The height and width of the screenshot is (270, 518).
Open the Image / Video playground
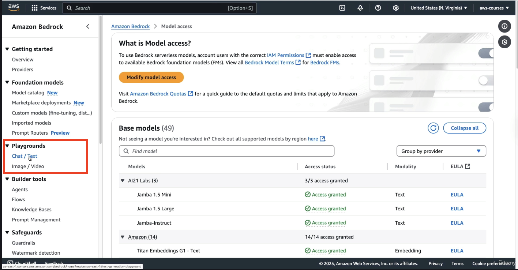click(x=28, y=166)
